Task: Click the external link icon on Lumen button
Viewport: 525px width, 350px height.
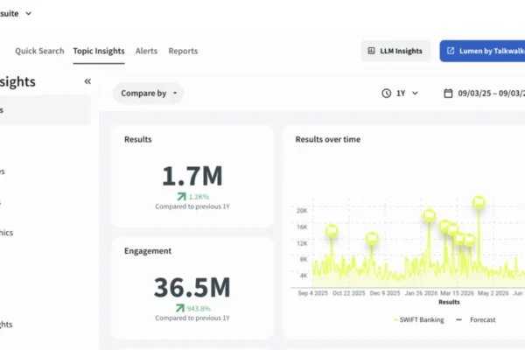Action: point(451,51)
